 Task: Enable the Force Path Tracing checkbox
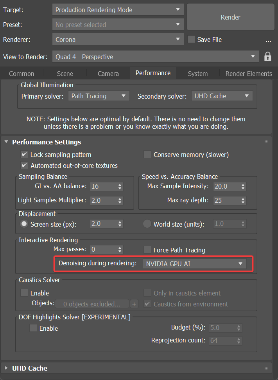click(x=147, y=250)
